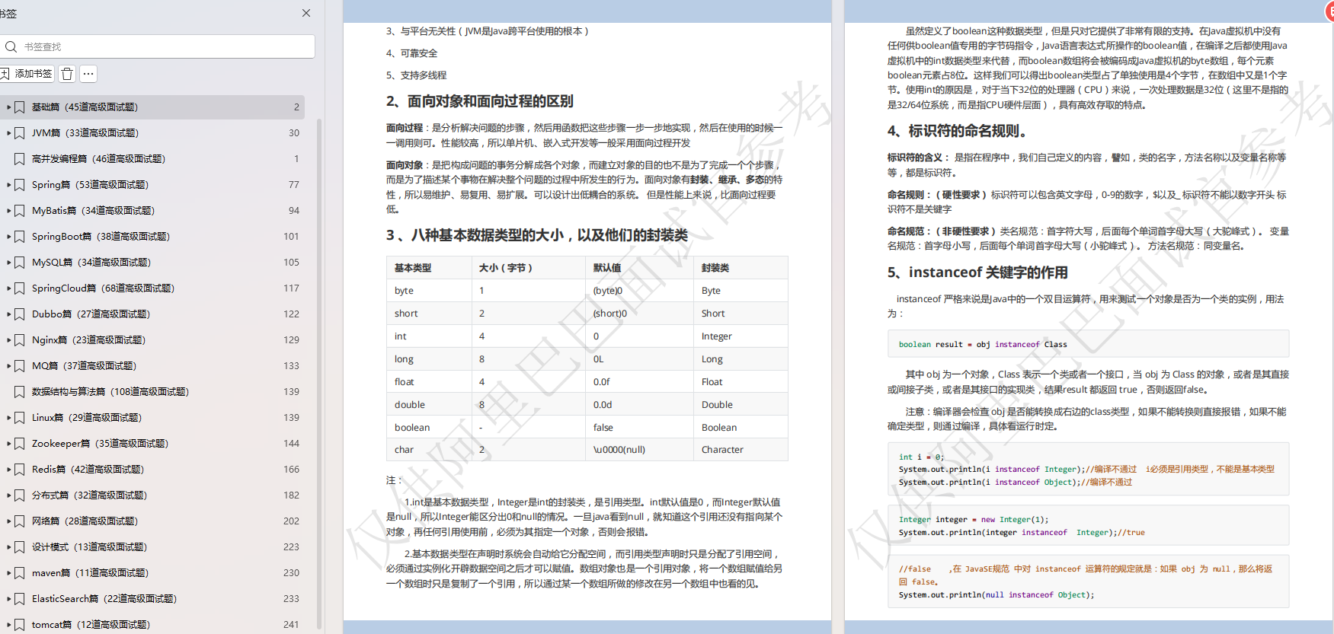Expand the 基础篇 bookmark arrow

[x=8, y=107]
